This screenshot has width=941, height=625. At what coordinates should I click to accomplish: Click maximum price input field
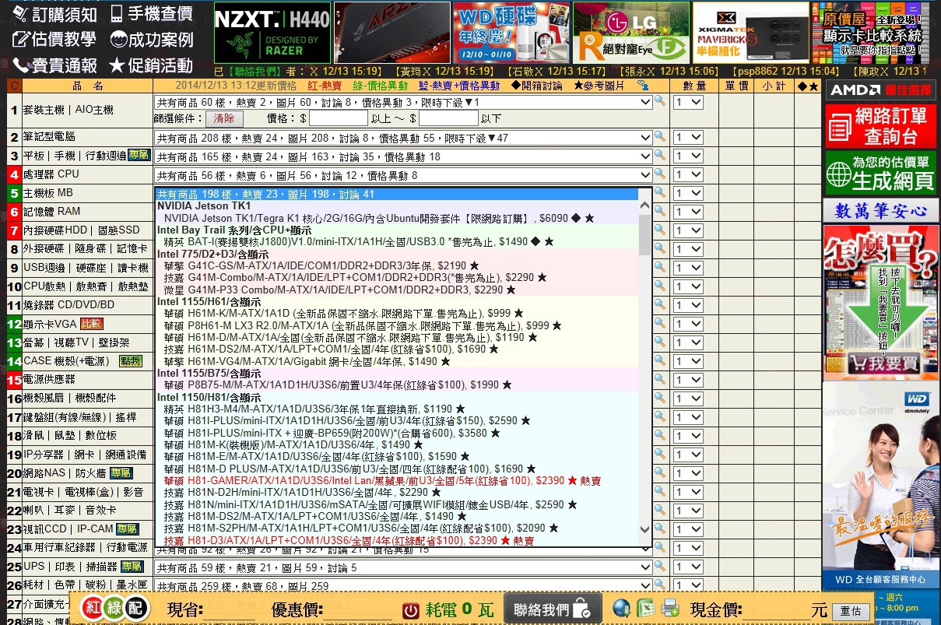click(448, 119)
